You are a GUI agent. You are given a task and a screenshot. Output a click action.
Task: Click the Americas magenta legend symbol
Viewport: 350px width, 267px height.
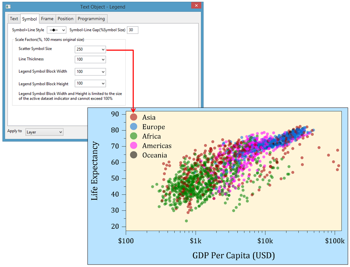coord(133,146)
